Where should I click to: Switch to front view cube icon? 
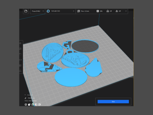[x=29, y=104]
